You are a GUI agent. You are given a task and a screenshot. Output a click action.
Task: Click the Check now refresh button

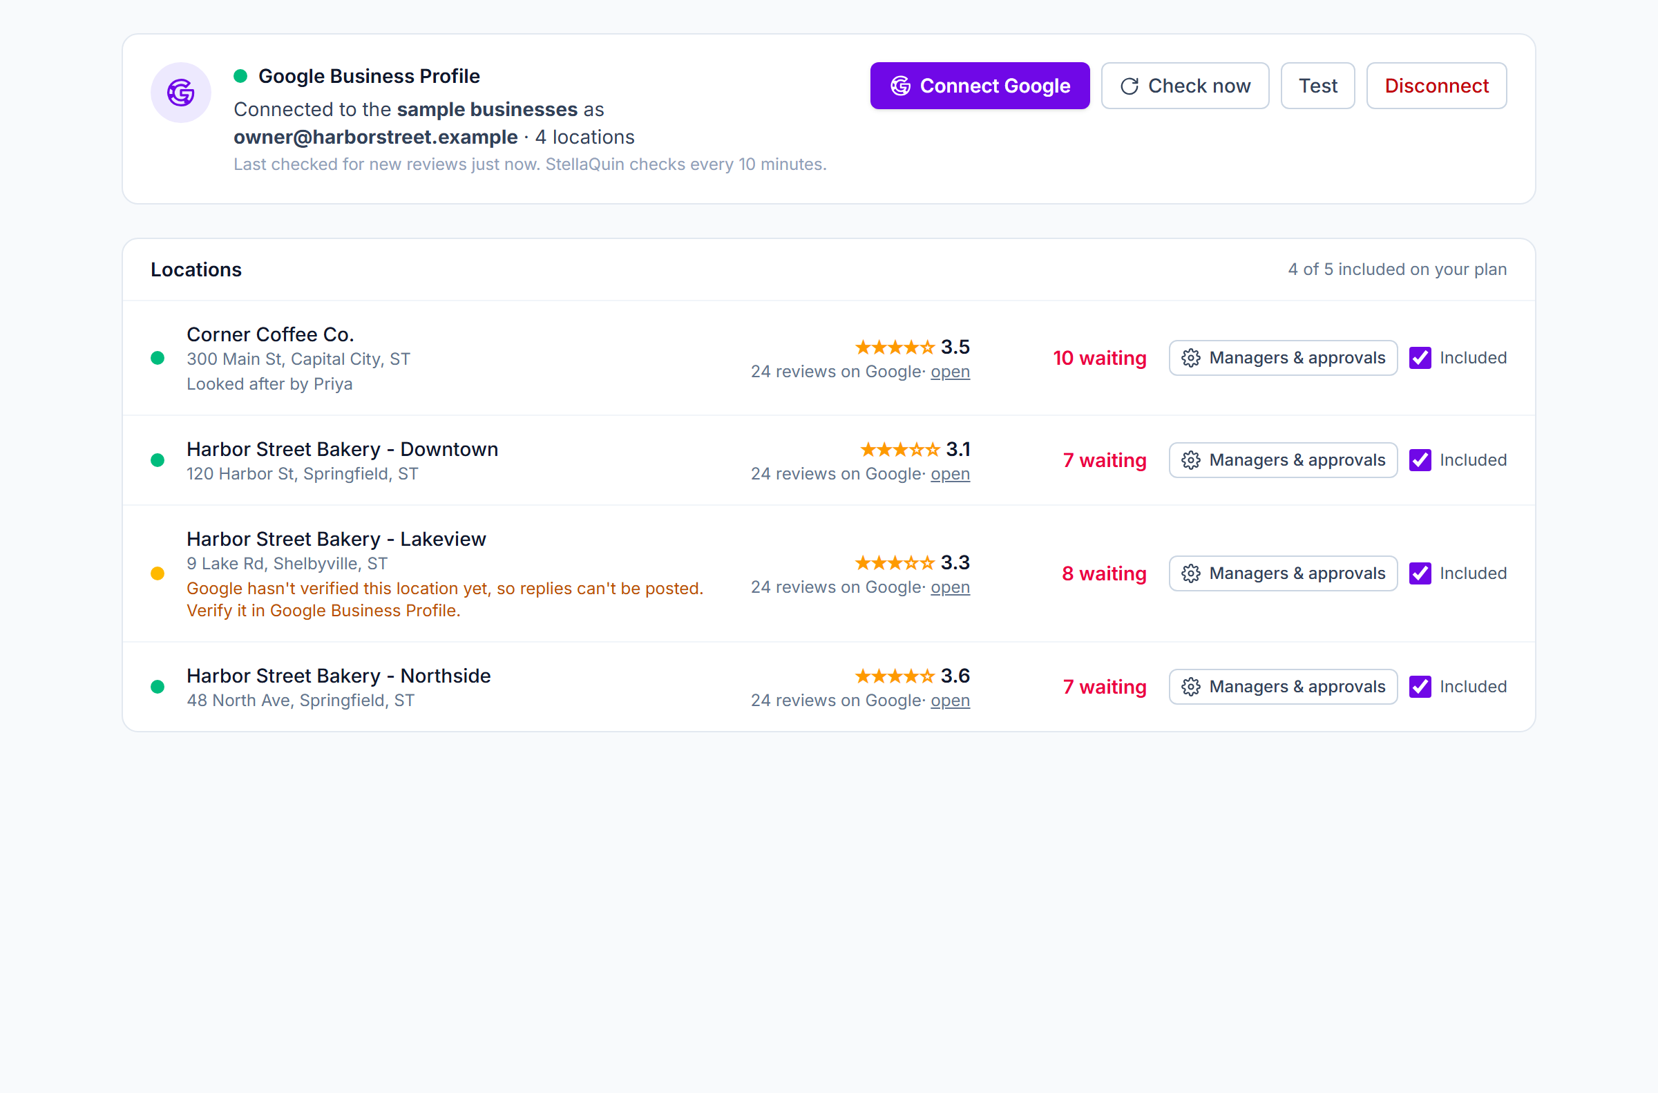click(x=1185, y=86)
